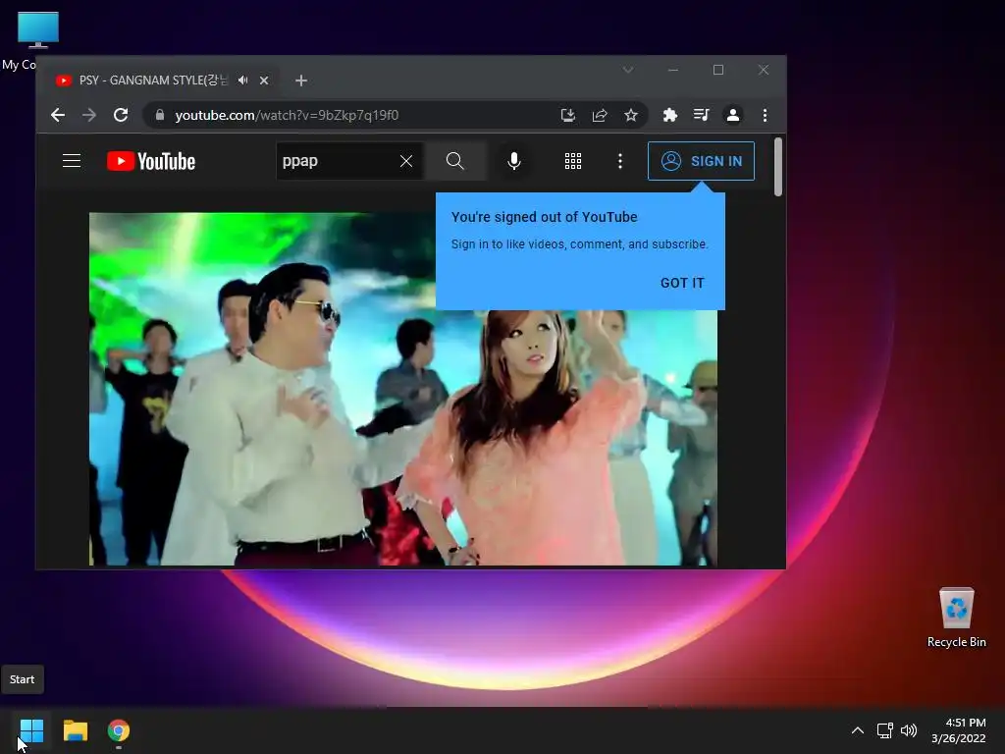Close the PSY - GANGNAM STYLE tab
This screenshot has width=1005, height=754.
pyautogui.click(x=264, y=81)
